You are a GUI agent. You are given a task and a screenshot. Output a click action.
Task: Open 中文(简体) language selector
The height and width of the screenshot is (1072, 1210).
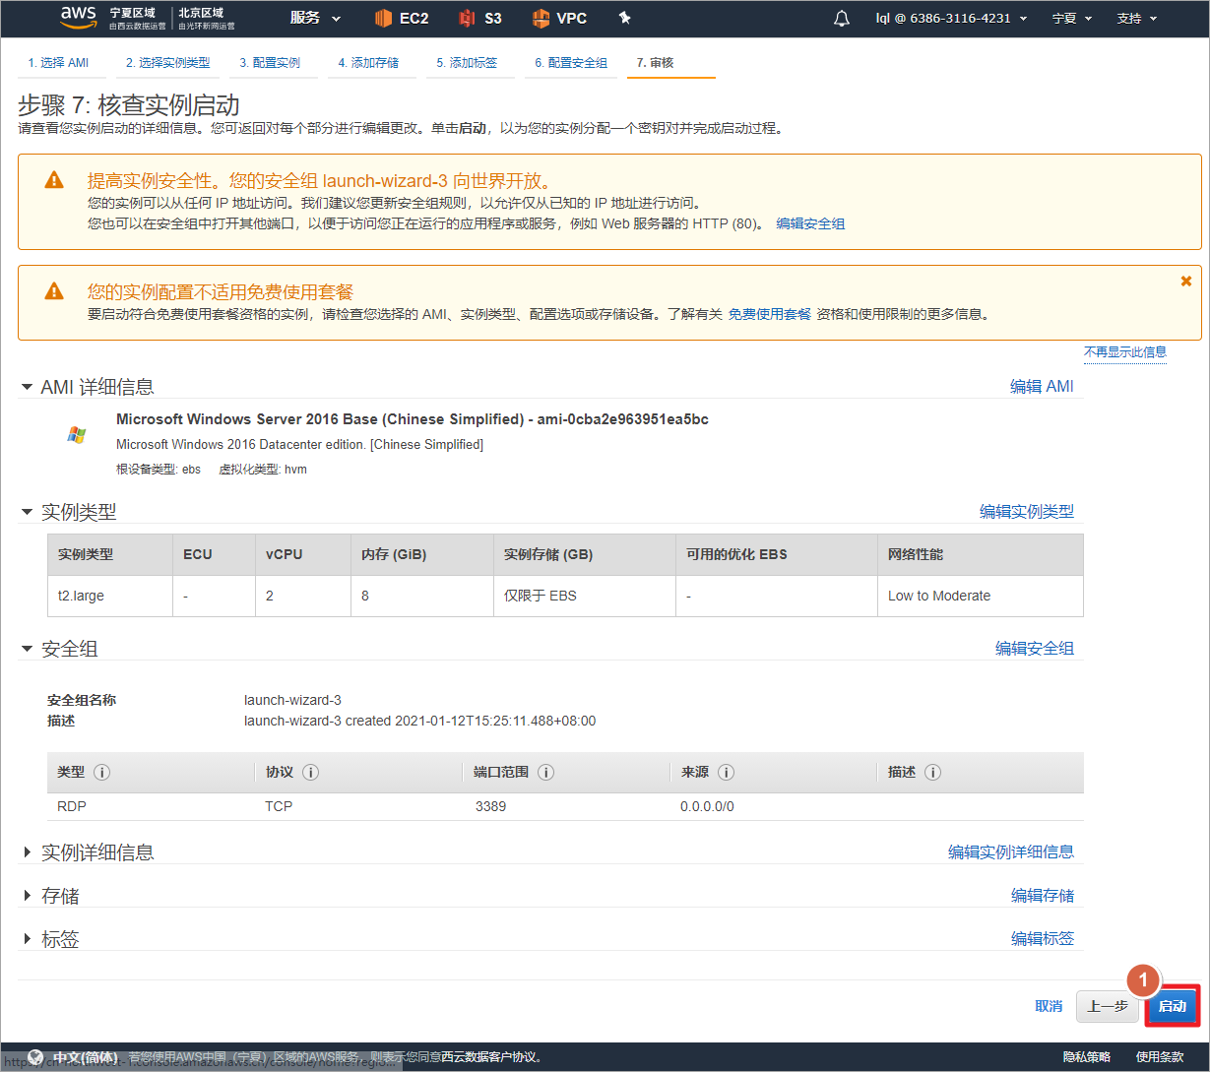[x=86, y=1057]
